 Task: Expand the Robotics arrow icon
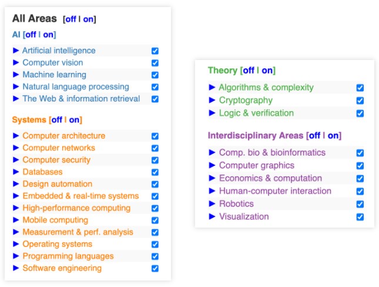point(212,203)
